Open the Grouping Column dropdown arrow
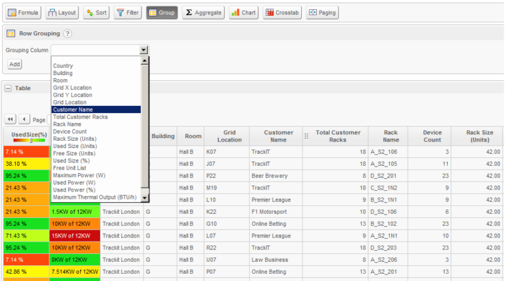Viewport: 505px width, 281px height. (144, 50)
